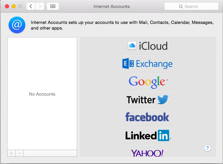Open help with the question mark button
Viewport: 223px width, 164px height.
pos(207,148)
